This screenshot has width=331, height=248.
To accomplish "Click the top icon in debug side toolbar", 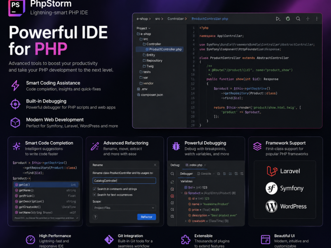I will [x=172, y=174].
